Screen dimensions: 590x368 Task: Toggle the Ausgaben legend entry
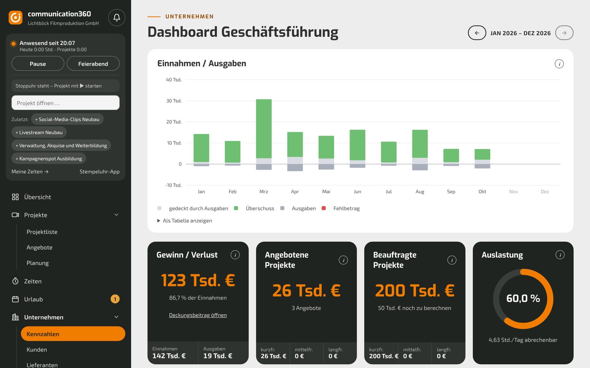tap(298, 208)
